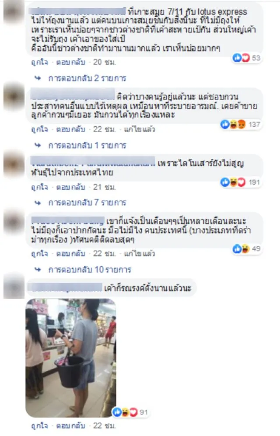The width and height of the screenshot is (280, 436).
Task: Click the avatar beside the dinosaur comment
Action: pyautogui.click(x=14, y=164)
